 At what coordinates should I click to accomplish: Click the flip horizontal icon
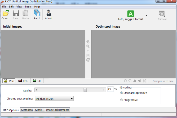135,81
